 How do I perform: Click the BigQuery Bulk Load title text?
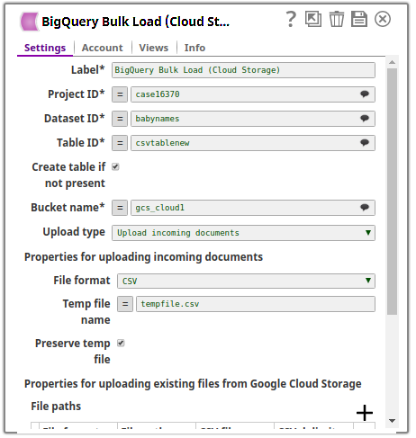[135, 22]
